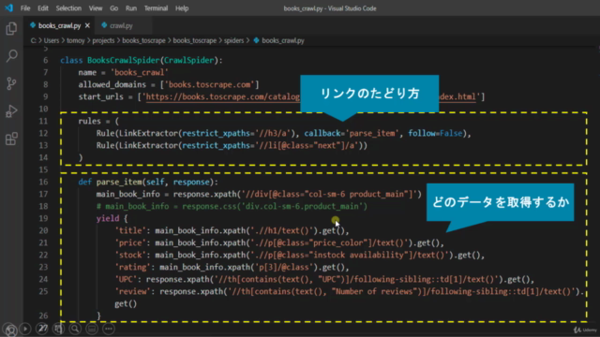Click 'main_book_info' variable on line 17

(128, 194)
